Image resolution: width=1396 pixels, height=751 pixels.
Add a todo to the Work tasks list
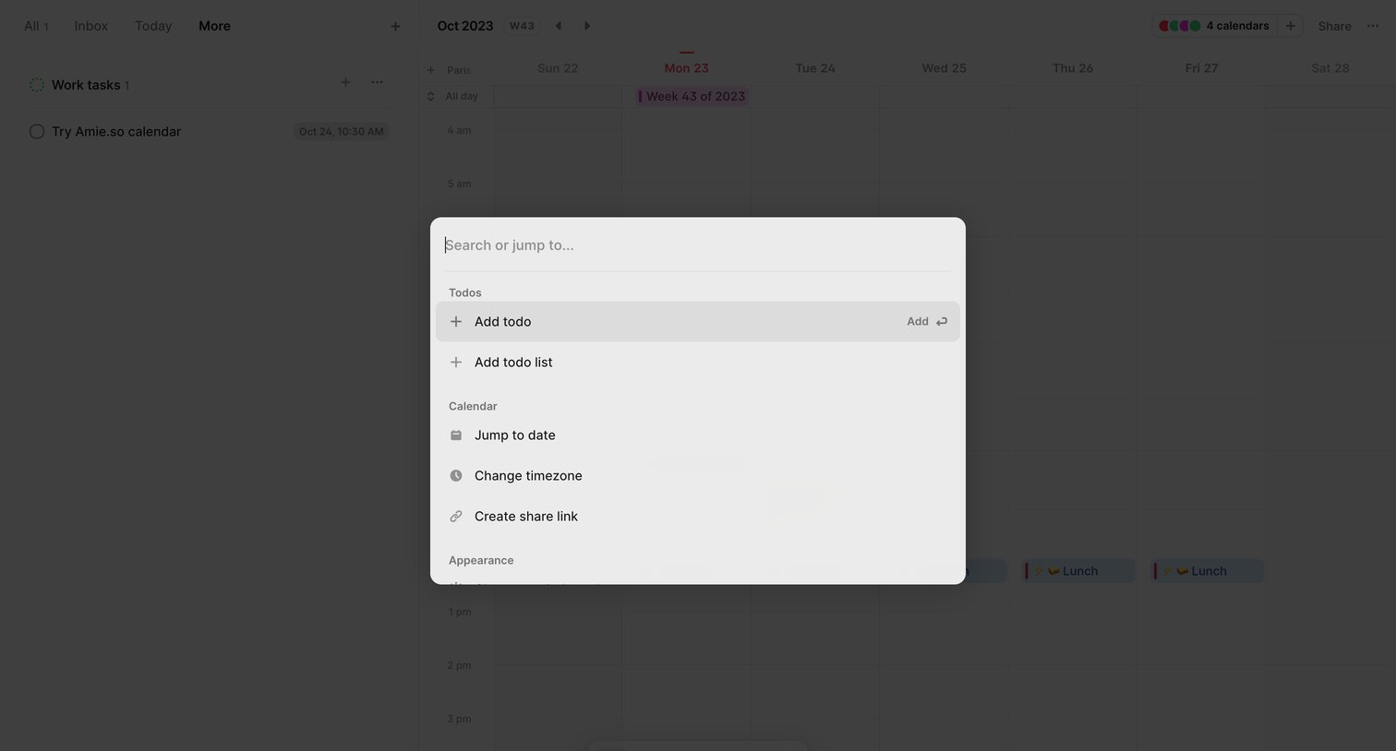pyautogui.click(x=345, y=82)
